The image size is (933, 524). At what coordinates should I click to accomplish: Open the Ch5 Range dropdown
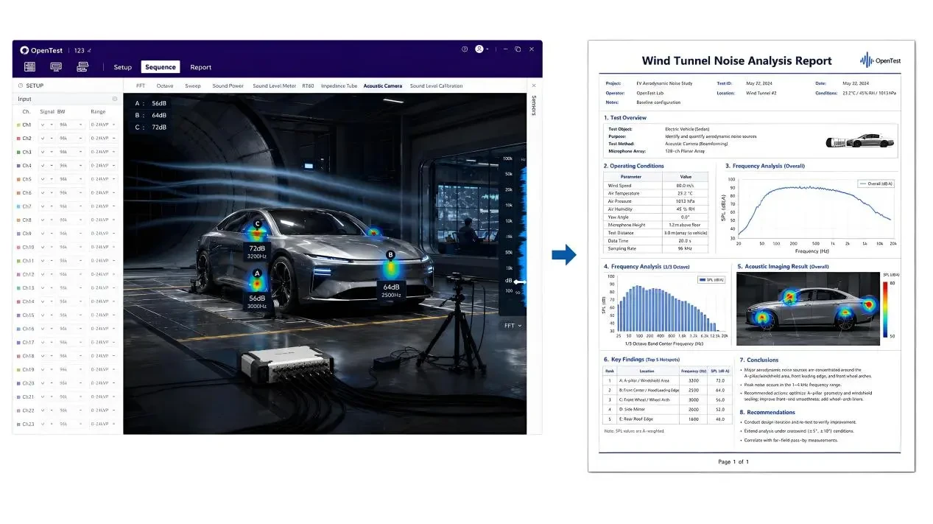[103, 179]
